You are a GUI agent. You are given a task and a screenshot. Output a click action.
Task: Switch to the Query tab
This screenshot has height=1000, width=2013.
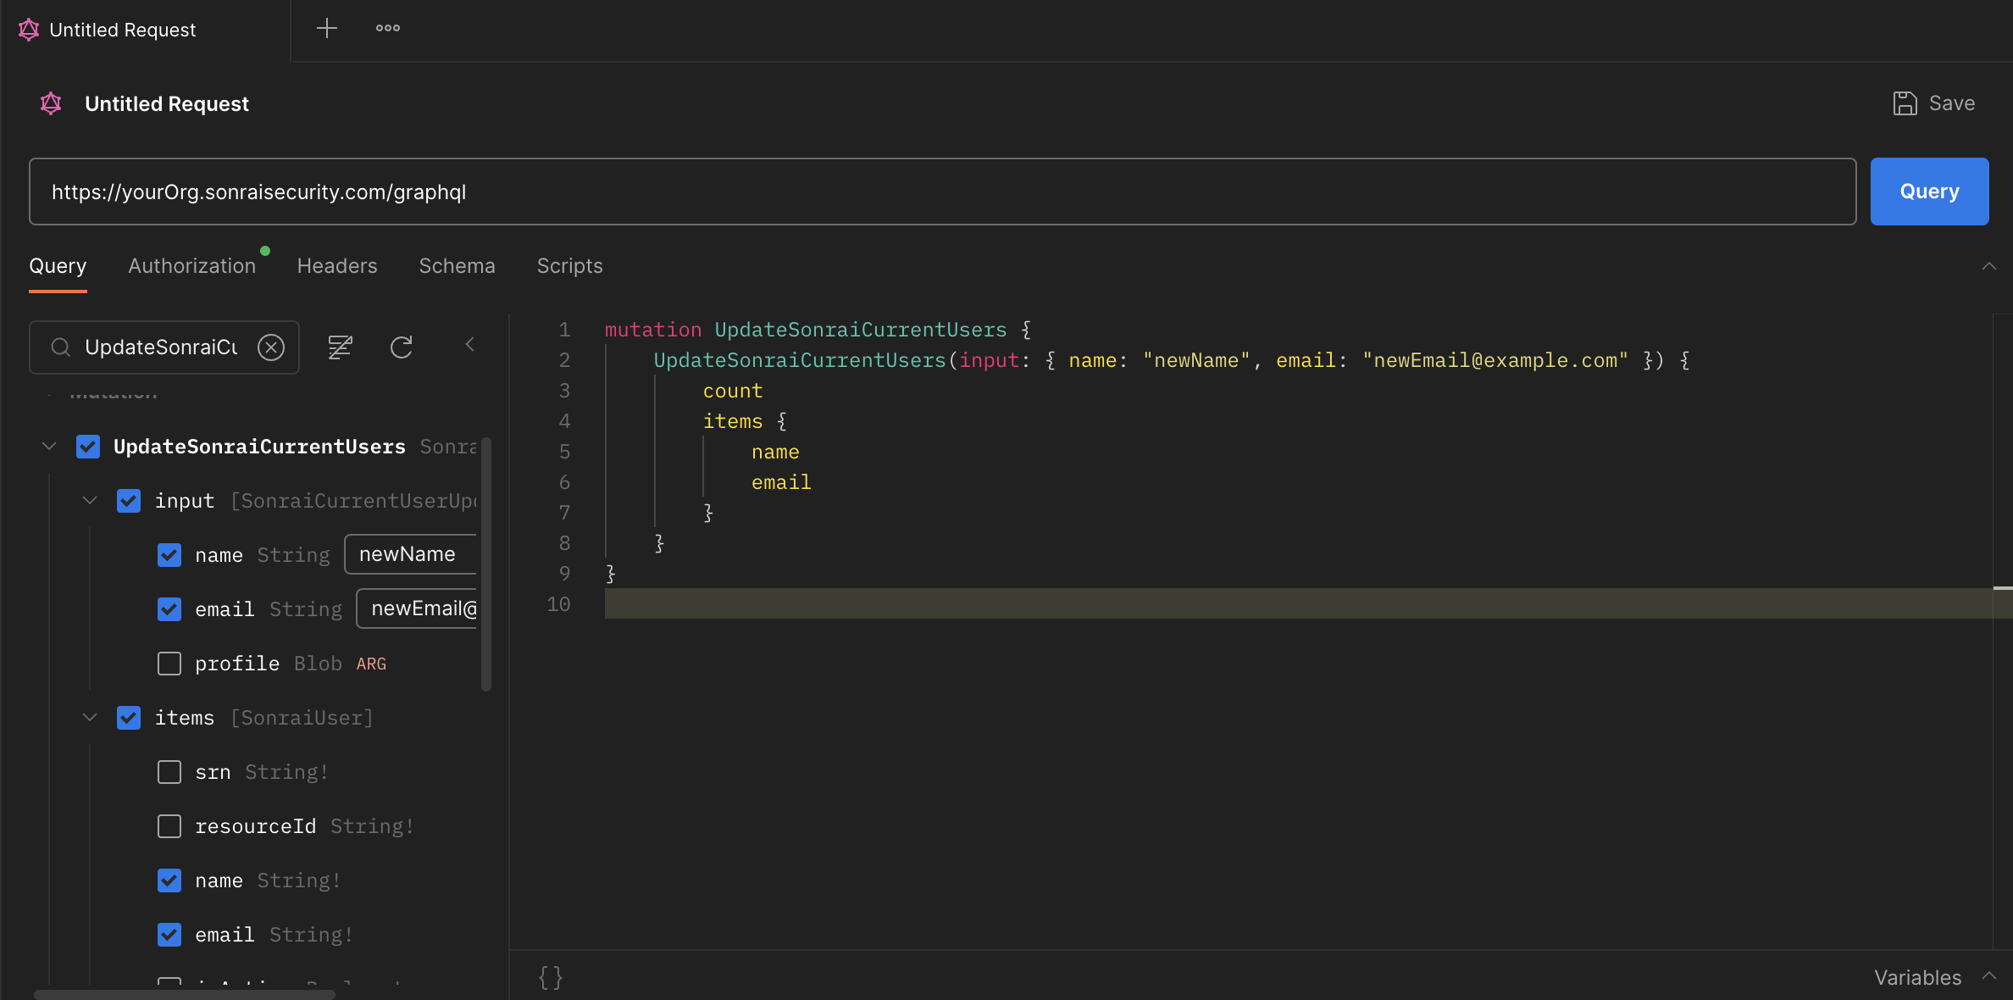pos(58,266)
